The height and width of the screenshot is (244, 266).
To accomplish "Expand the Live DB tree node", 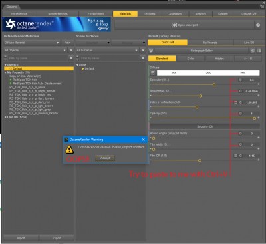I will 5,117.
